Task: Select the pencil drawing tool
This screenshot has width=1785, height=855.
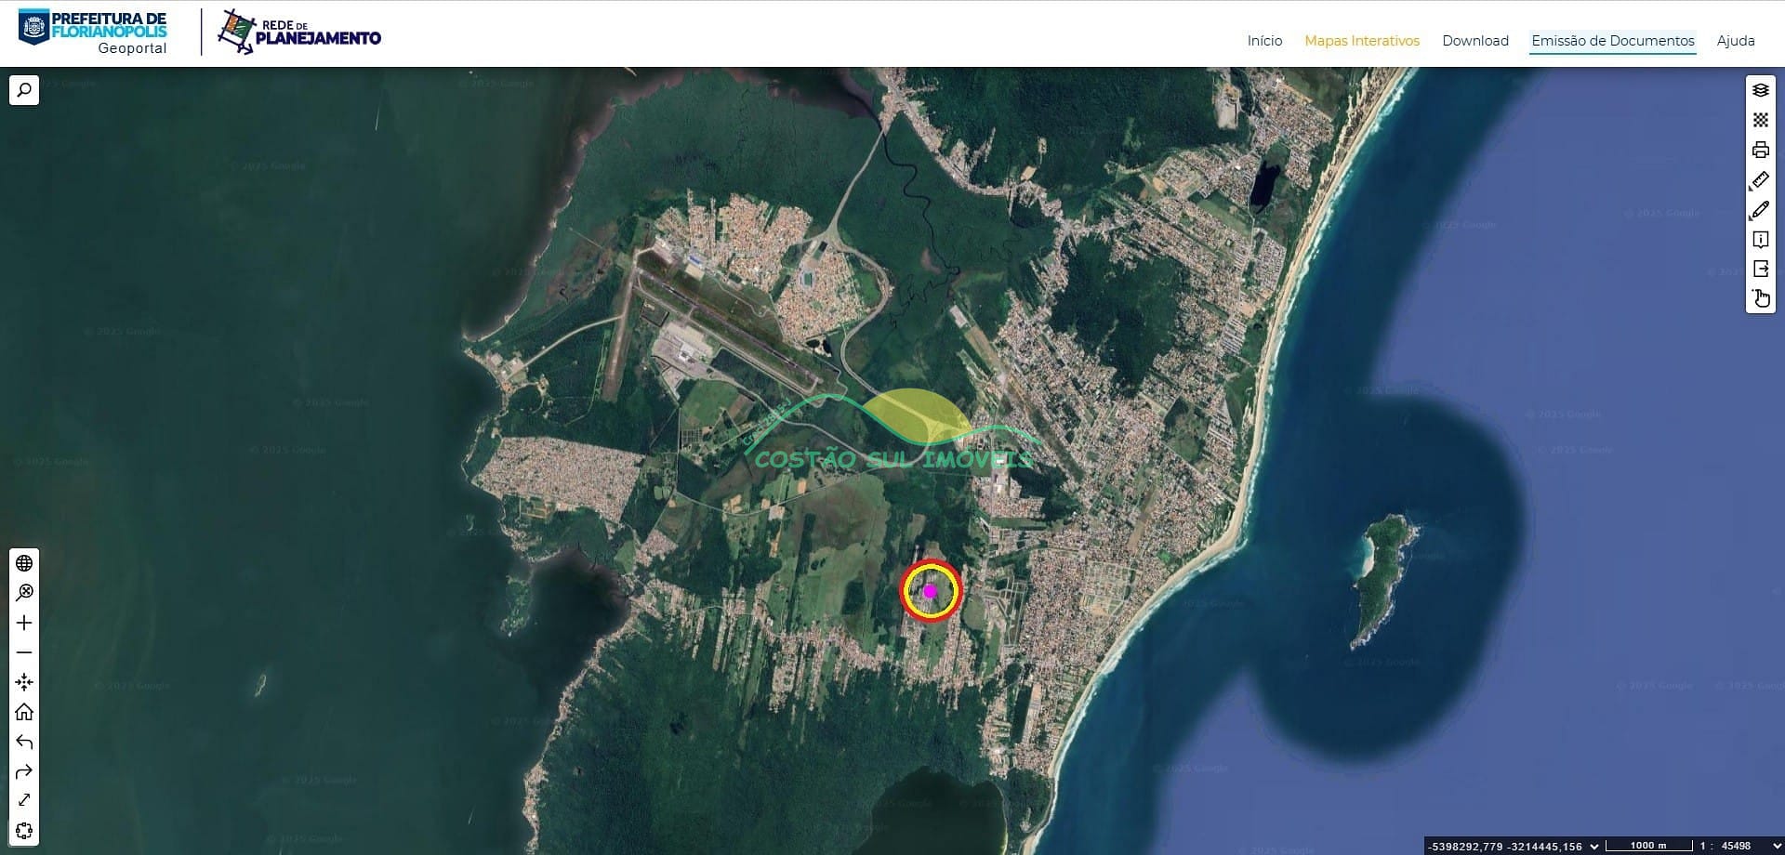Action: (1760, 210)
